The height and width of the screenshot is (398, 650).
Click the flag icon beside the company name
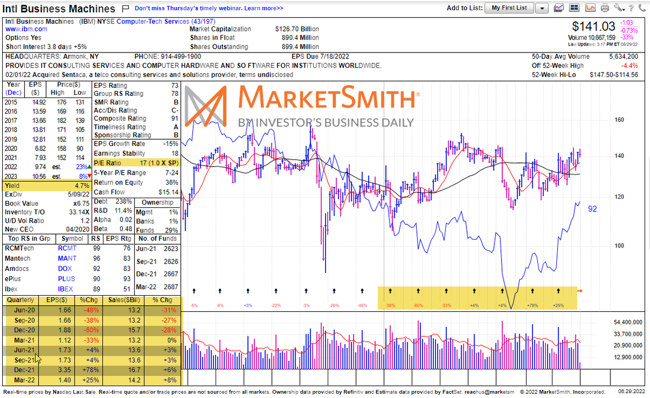click(x=125, y=9)
